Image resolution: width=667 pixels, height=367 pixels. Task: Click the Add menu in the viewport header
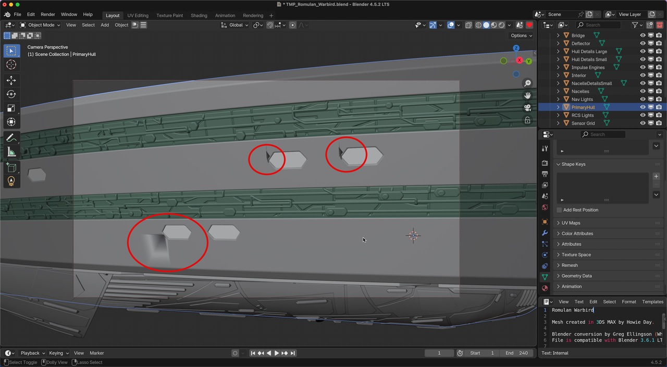click(x=105, y=25)
